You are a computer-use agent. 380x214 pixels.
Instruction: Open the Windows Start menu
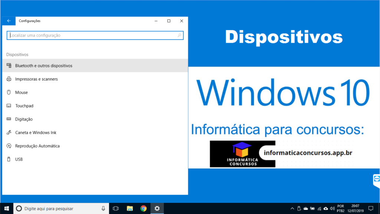pyautogui.click(x=7, y=208)
